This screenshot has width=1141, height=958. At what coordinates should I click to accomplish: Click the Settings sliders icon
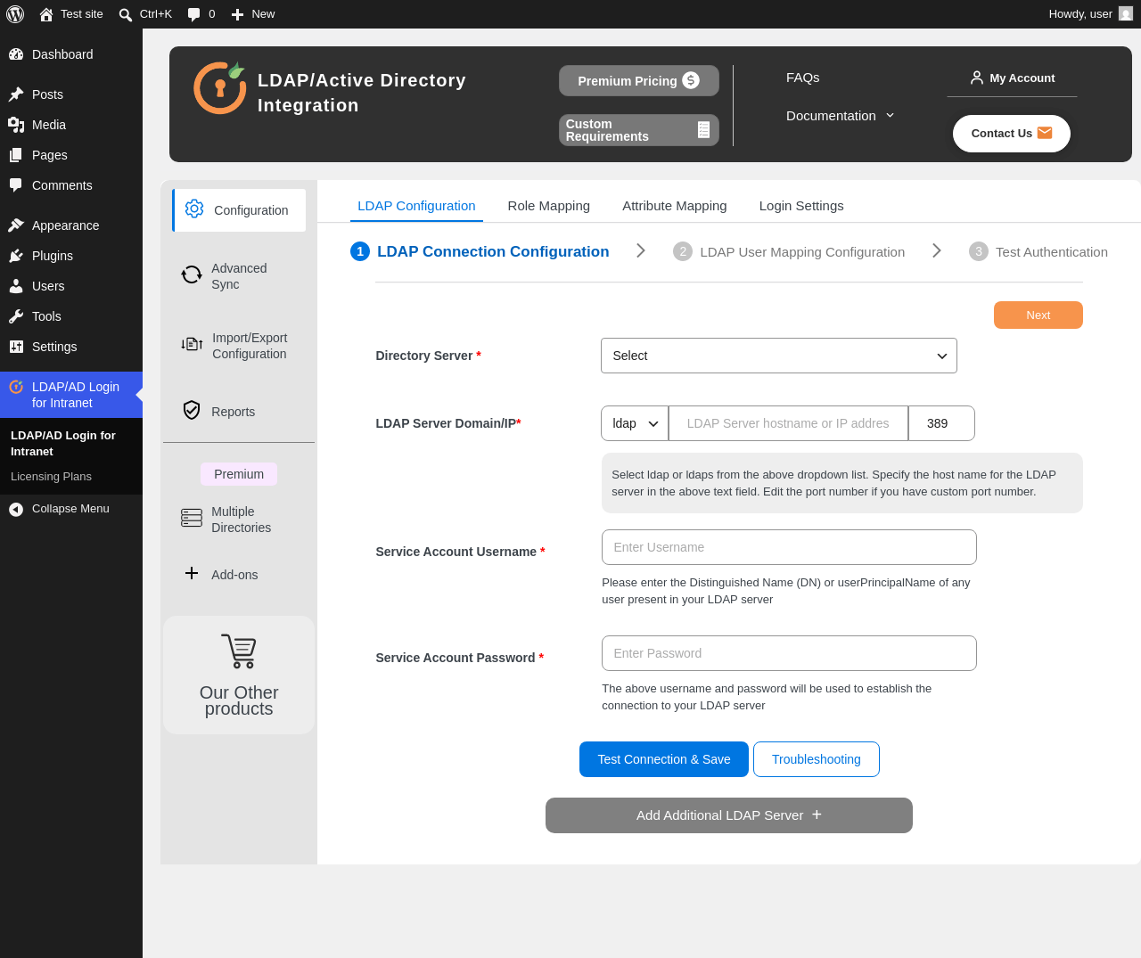[x=16, y=347]
